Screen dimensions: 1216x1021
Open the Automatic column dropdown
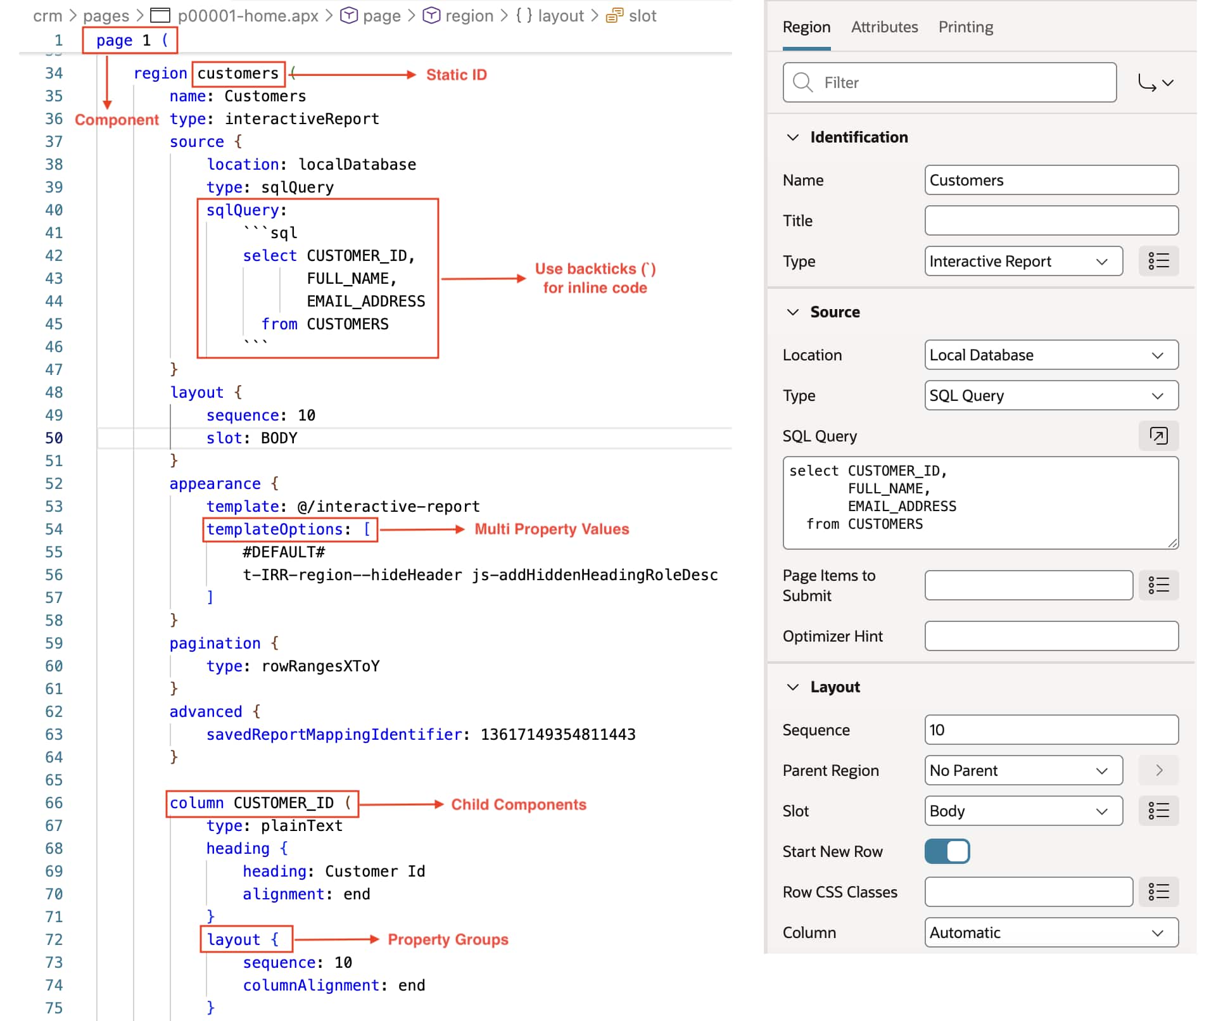[1051, 932]
